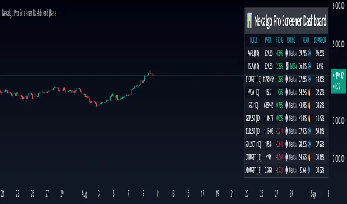The width and height of the screenshot is (347, 204).
Task: Select the ADAUSDT (1D) ticker cell
Action: (254, 170)
